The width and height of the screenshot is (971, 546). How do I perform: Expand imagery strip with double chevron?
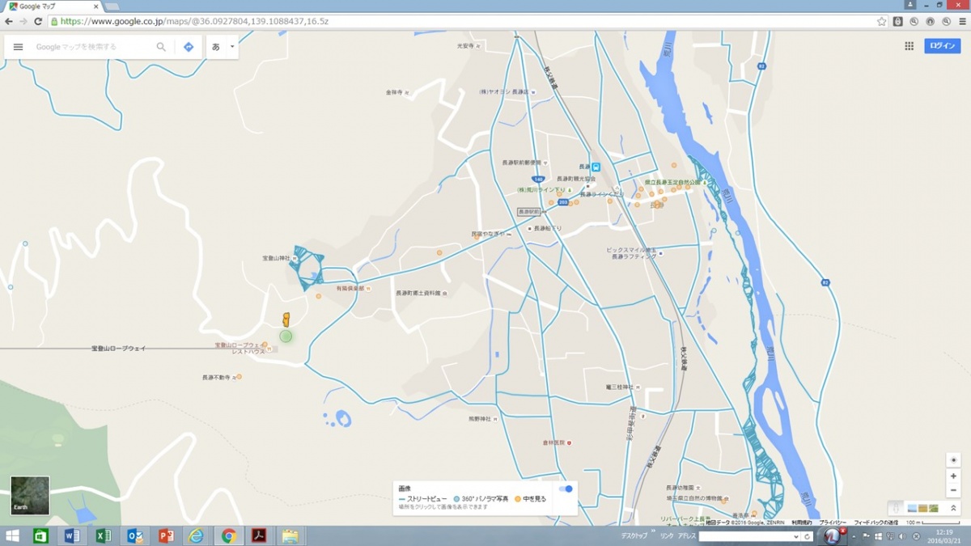point(953,508)
